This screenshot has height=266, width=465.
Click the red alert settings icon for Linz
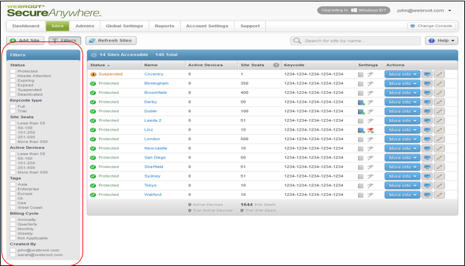(x=370, y=130)
